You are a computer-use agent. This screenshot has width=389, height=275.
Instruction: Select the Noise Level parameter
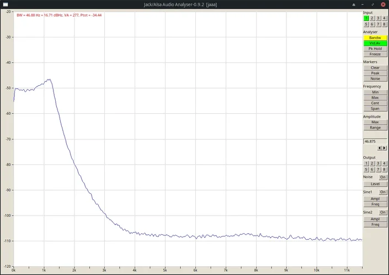point(375,184)
